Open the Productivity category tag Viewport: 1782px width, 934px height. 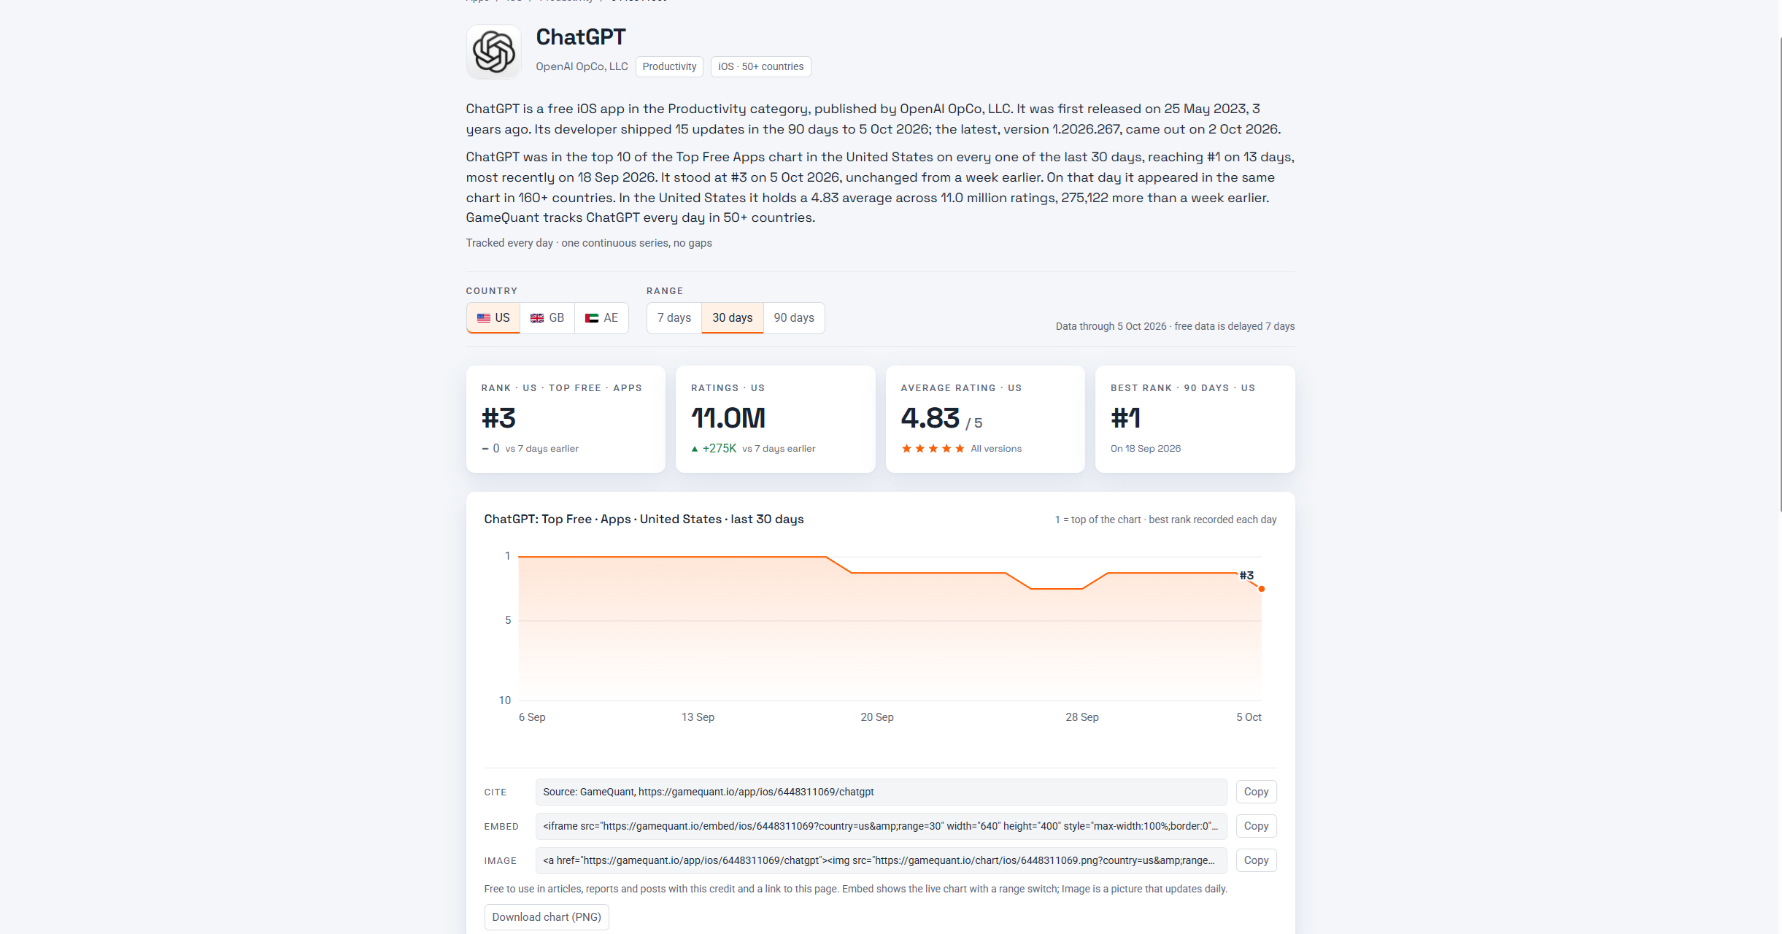[669, 66]
